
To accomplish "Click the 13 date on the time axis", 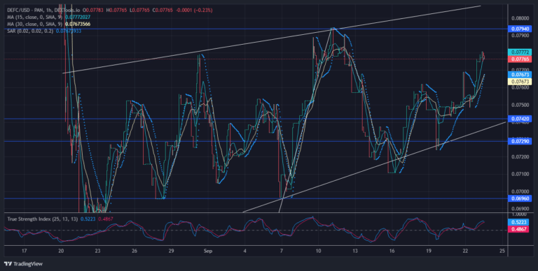I will [x=355, y=251].
